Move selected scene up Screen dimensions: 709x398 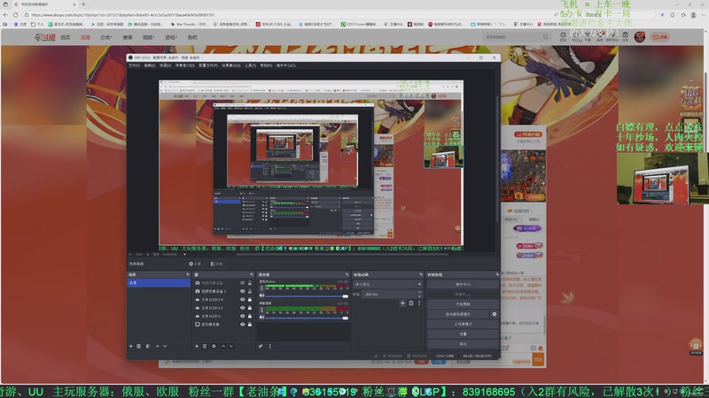coord(157,346)
